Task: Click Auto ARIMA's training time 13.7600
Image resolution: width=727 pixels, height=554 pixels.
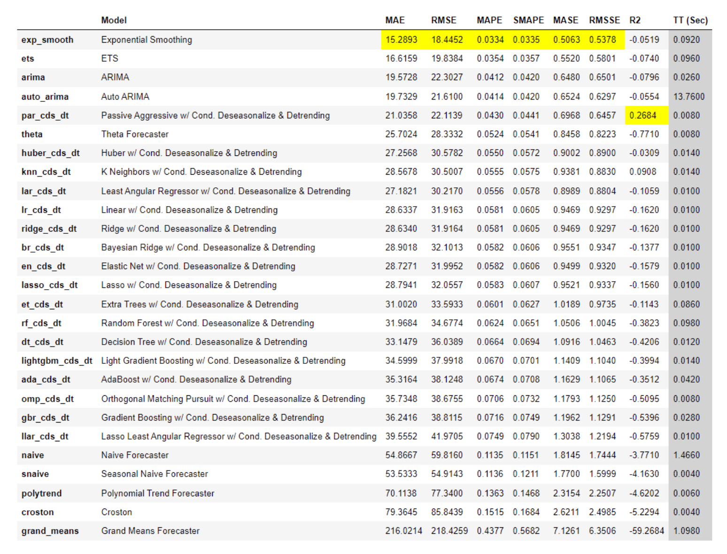Action: [x=688, y=97]
